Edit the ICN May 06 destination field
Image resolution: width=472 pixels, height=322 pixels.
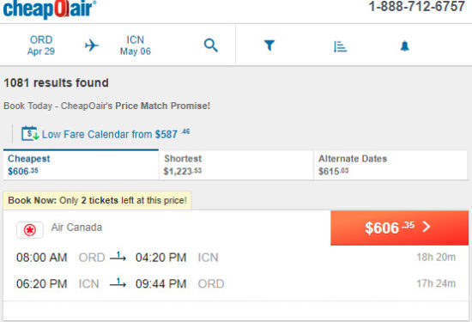(136, 46)
